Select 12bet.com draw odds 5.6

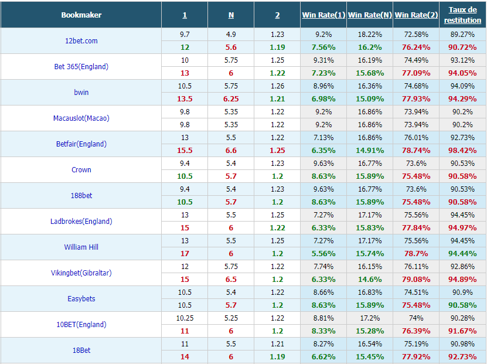(x=231, y=47)
